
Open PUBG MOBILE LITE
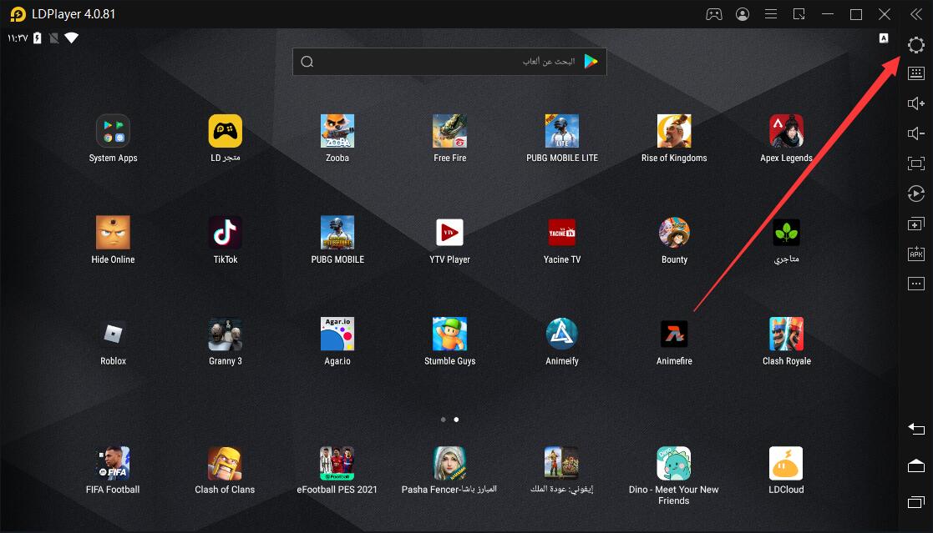[561, 131]
